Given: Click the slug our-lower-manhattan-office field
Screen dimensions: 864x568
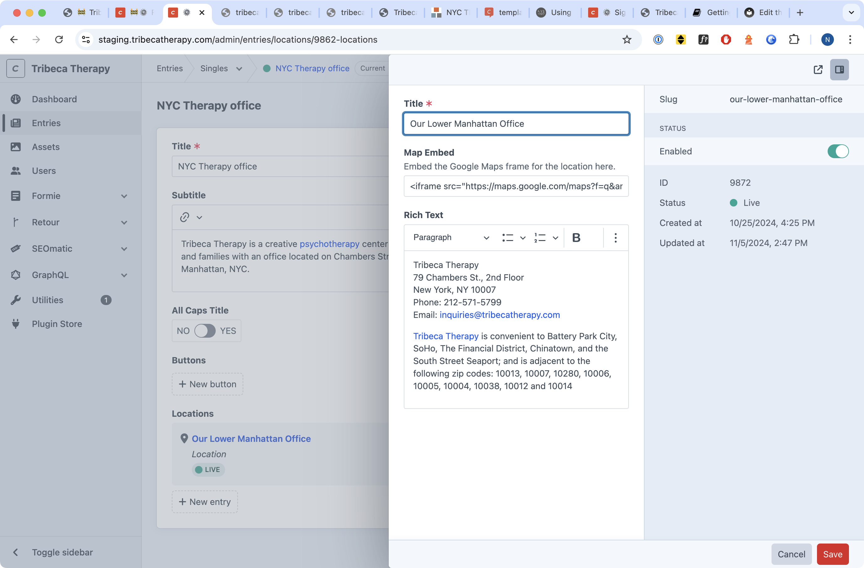Looking at the screenshot, I should point(786,99).
